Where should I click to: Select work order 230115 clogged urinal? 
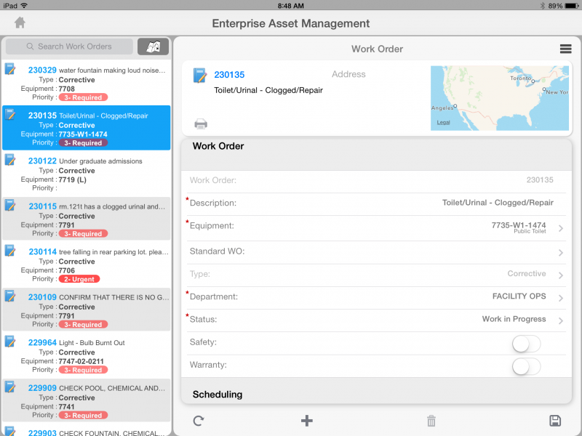[86, 219]
